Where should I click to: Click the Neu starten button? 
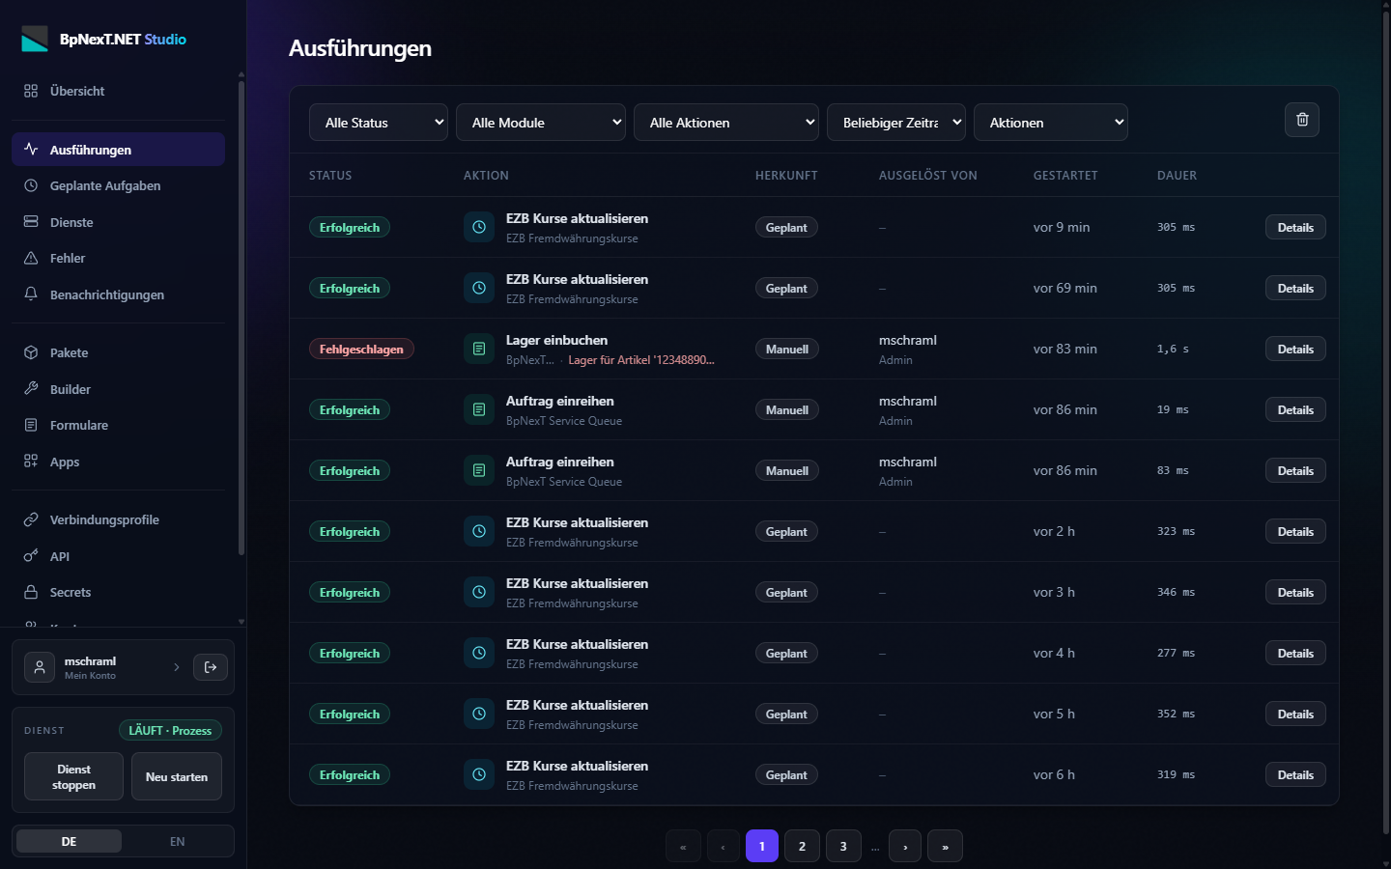tap(177, 776)
